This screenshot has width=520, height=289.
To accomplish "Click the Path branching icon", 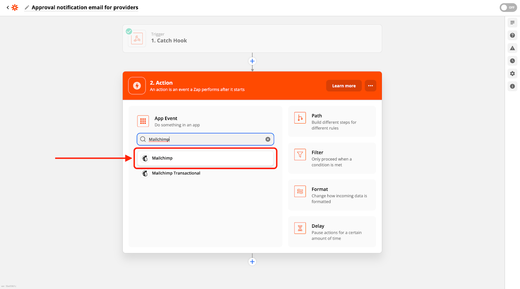I will (x=300, y=118).
